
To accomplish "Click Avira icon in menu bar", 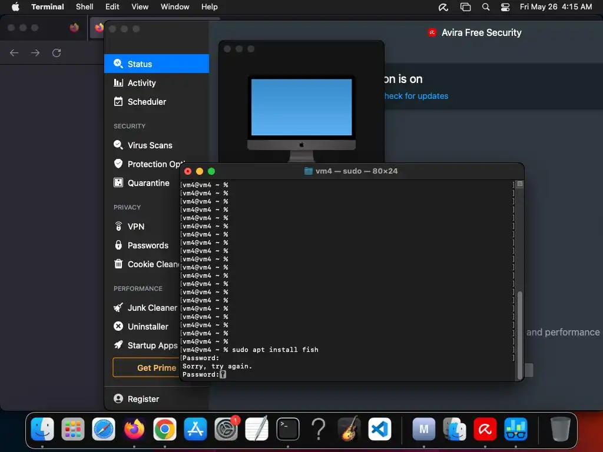I will (443, 7).
